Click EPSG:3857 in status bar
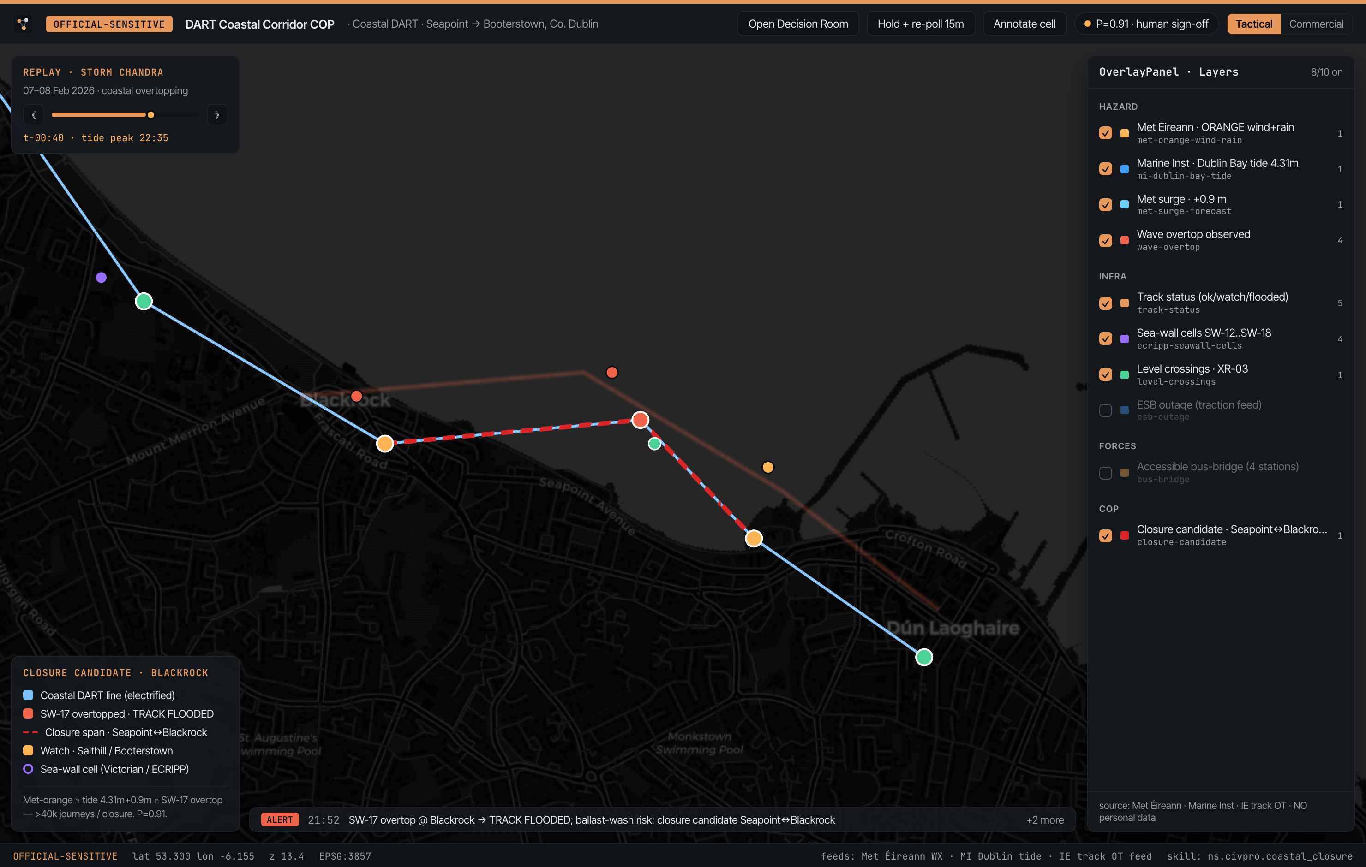1366x867 pixels. click(345, 856)
